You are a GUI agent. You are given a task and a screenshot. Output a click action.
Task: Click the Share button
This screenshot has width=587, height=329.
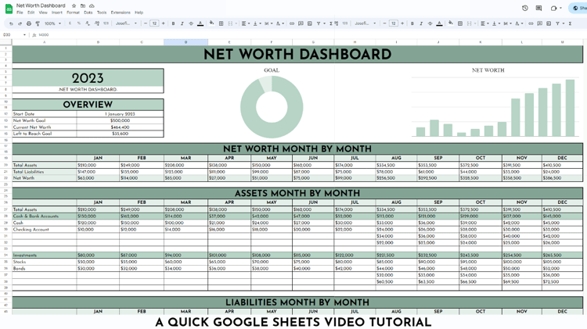578,9
